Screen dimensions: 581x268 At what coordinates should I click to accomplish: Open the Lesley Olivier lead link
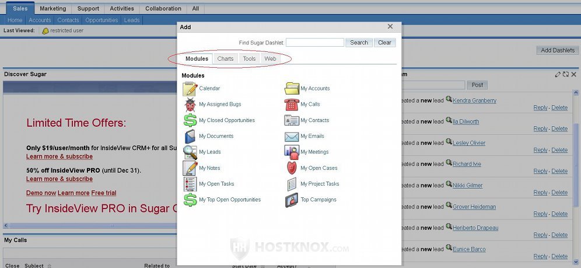(469, 143)
